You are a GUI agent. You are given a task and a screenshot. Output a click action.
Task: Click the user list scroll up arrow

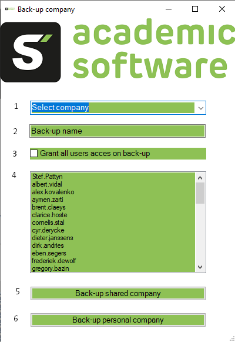point(200,178)
